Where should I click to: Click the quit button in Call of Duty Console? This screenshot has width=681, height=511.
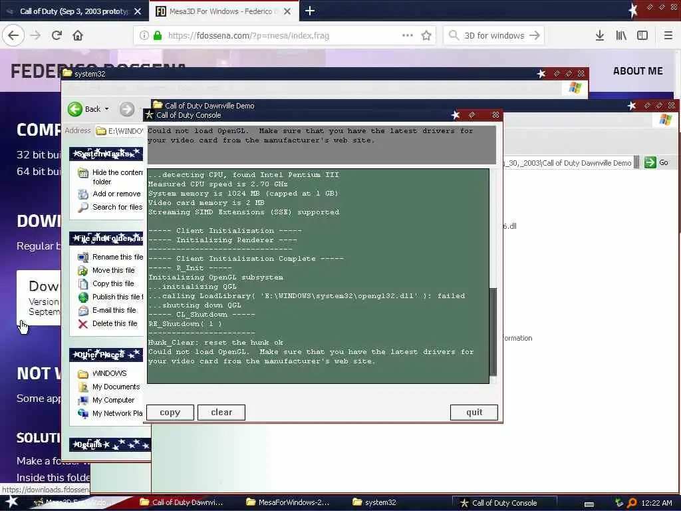(474, 413)
